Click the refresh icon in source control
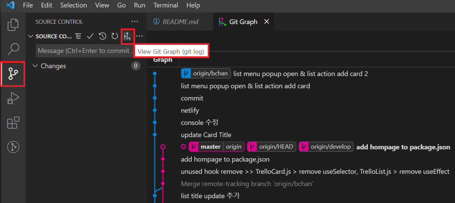Viewport: 455px width, 203px height. click(115, 36)
